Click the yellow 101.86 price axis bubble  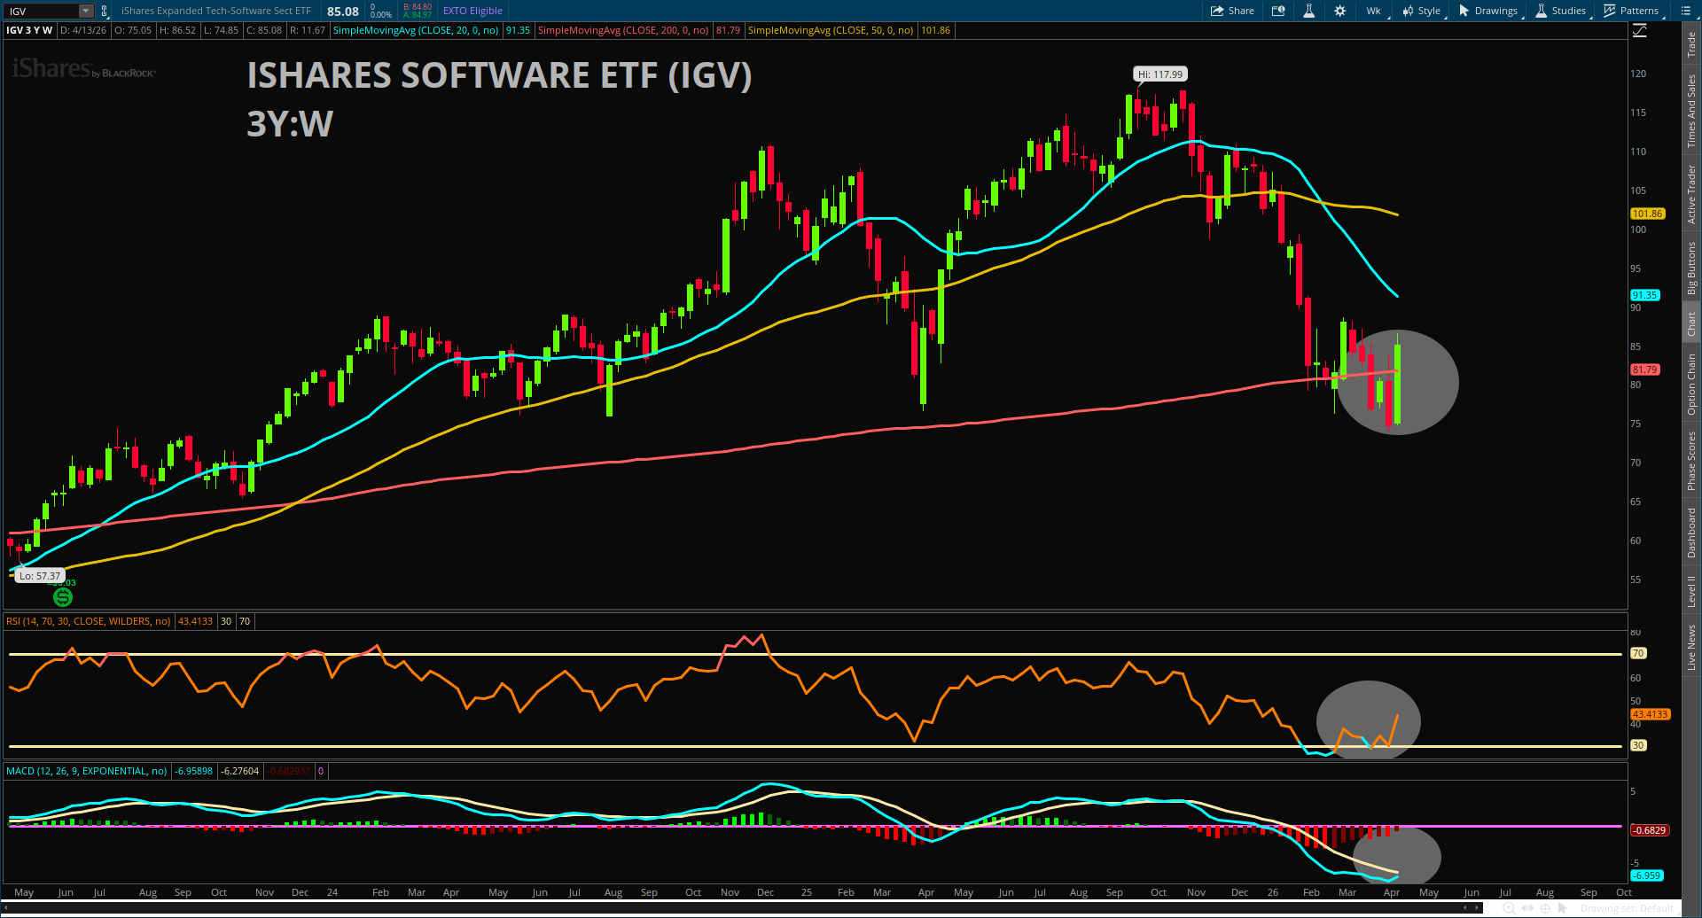[1647, 214]
